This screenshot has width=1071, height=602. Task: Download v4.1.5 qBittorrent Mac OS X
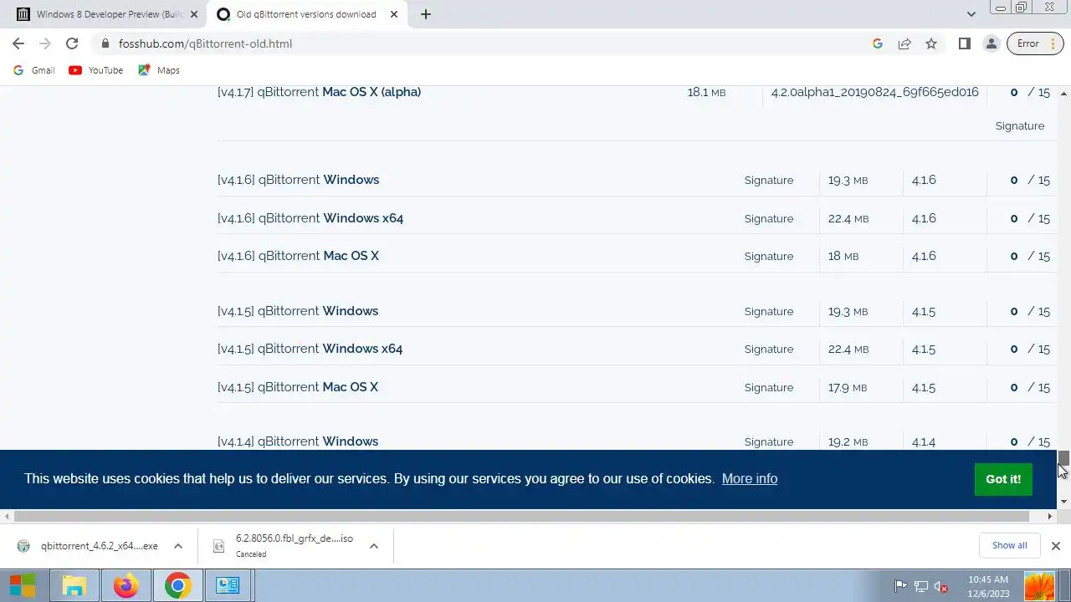(x=298, y=387)
